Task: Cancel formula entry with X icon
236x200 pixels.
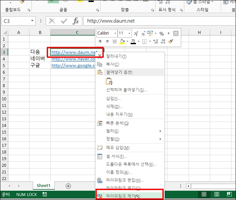Action: pyautogui.click(x=52, y=21)
